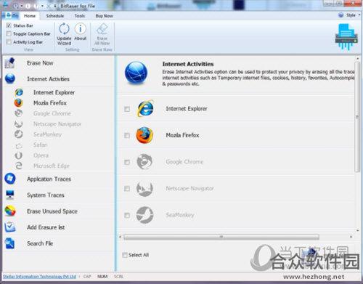
Task: Click the vertical scrollbar thumb in main panel
Action: click(357, 117)
